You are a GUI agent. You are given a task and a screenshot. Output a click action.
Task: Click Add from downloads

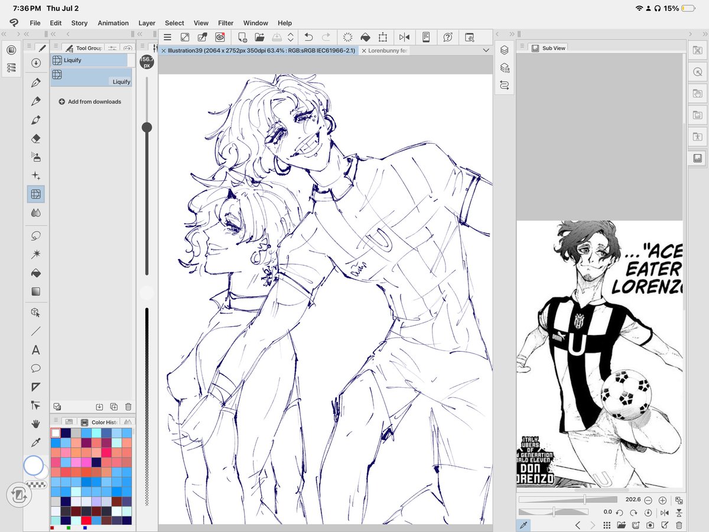[x=90, y=102]
